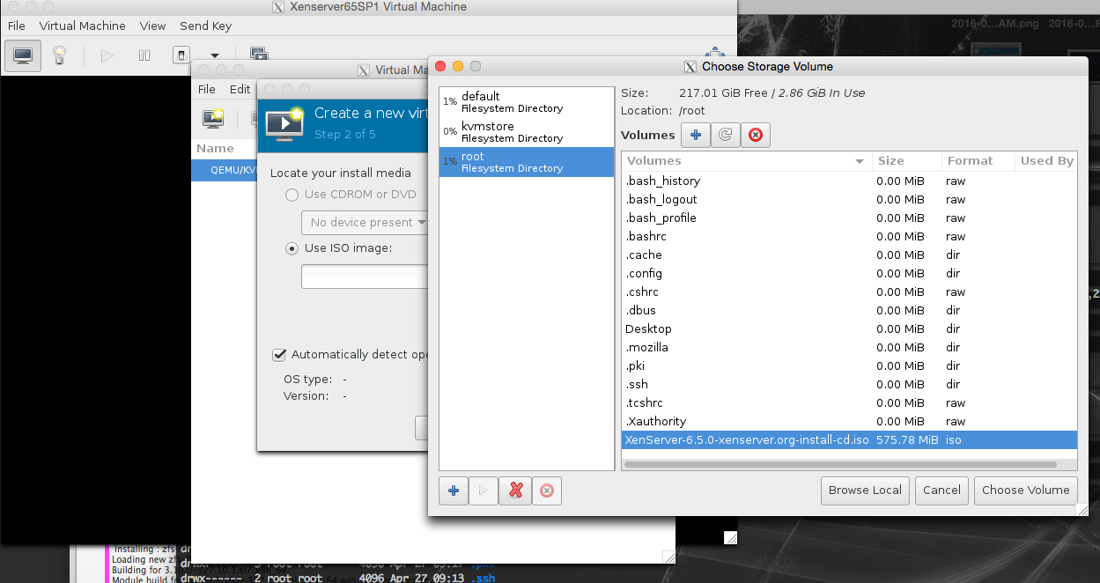The width and height of the screenshot is (1100, 583).
Task: Open Virtual Machine menu in Xenserver window
Action: tap(83, 26)
